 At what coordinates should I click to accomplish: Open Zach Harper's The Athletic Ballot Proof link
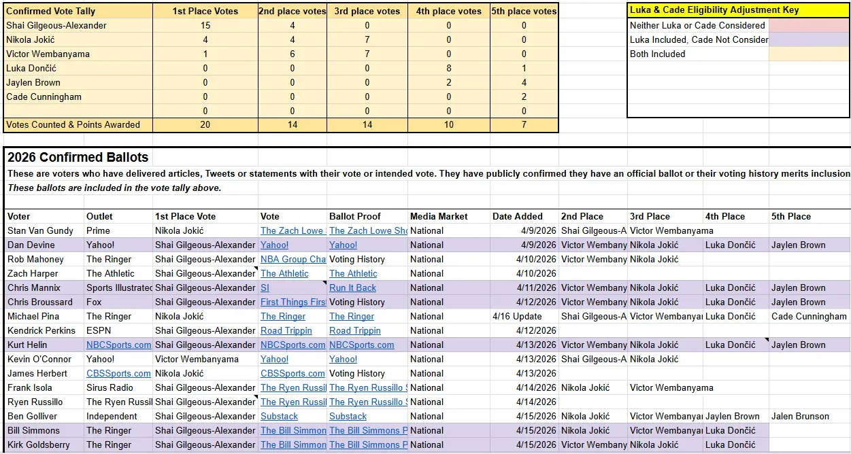click(353, 273)
